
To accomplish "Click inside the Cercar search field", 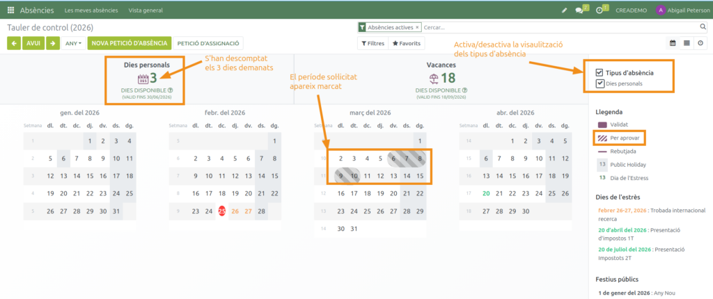I will [557, 27].
